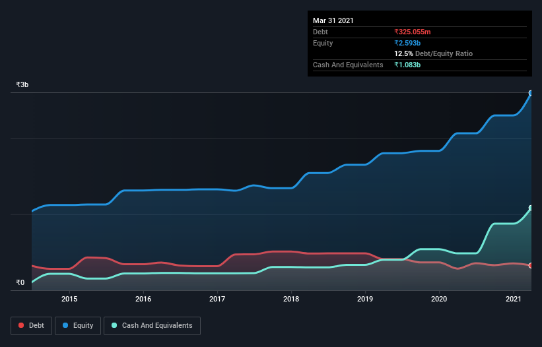Click the 2016 x-axis label
The width and height of the screenshot is (542, 347).
tap(143, 299)
